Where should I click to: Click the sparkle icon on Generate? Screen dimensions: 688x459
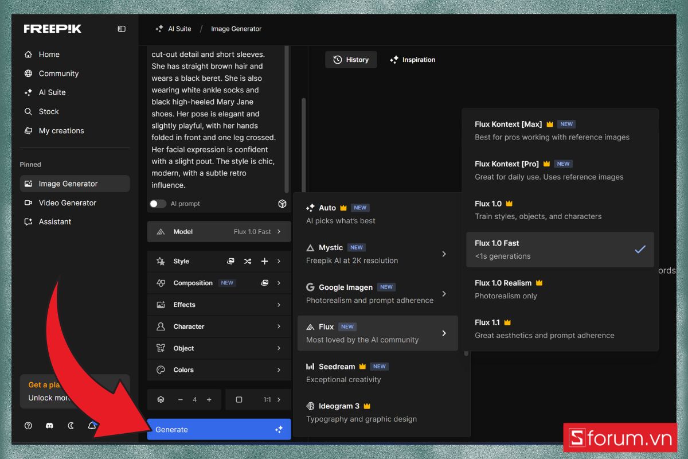click(279, 429)
